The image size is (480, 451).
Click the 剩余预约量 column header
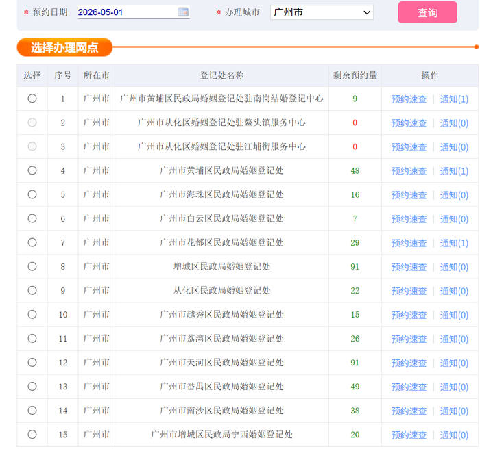[x=355, y=75]
